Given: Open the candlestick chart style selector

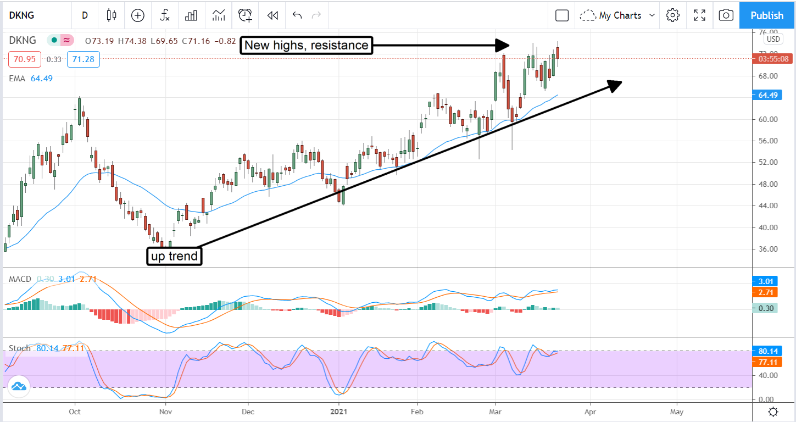Looking at the screenshot, I should tap(112, 15).
